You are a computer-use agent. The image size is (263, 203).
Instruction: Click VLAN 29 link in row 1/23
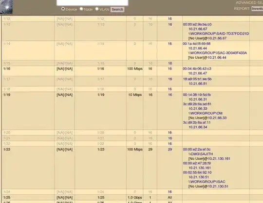(170, 150)
